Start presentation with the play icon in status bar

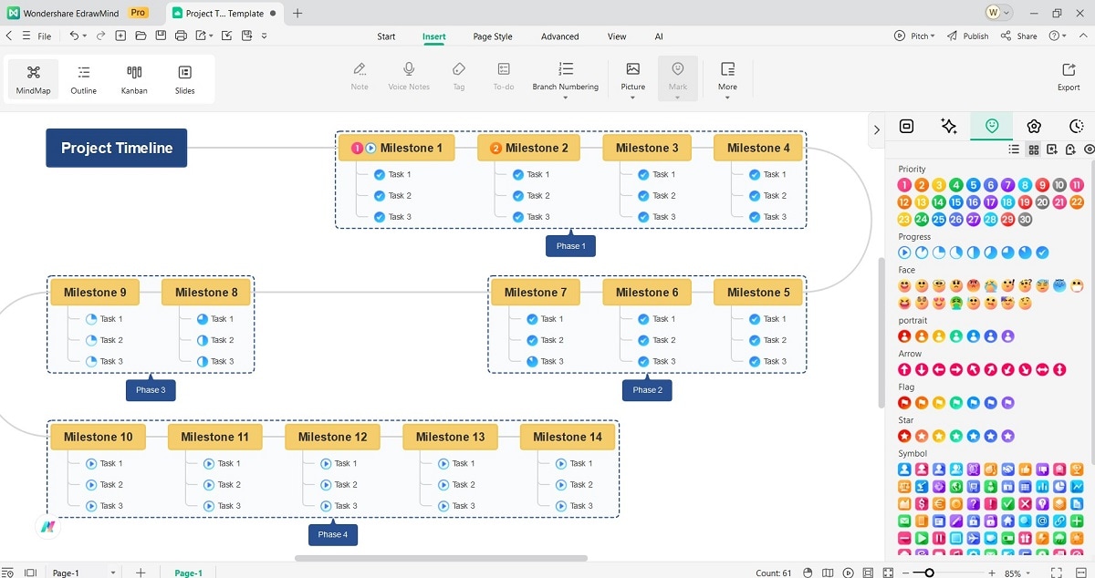pos(848,573)
